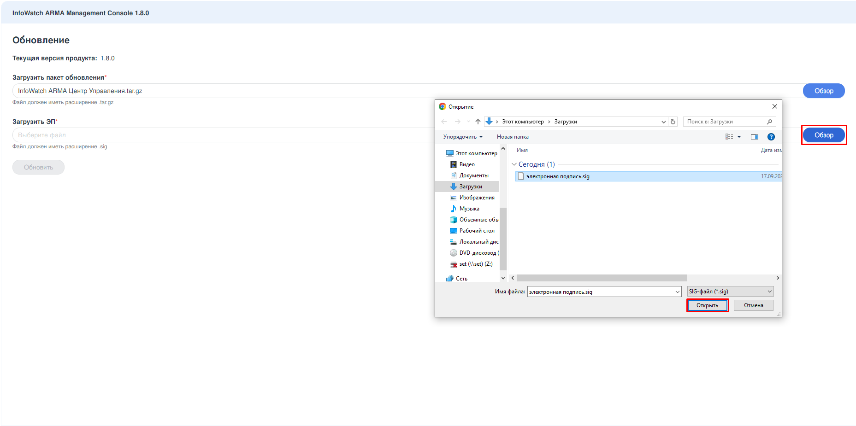
Task: Select Музыка in the navigation tree
Action: 464,209
